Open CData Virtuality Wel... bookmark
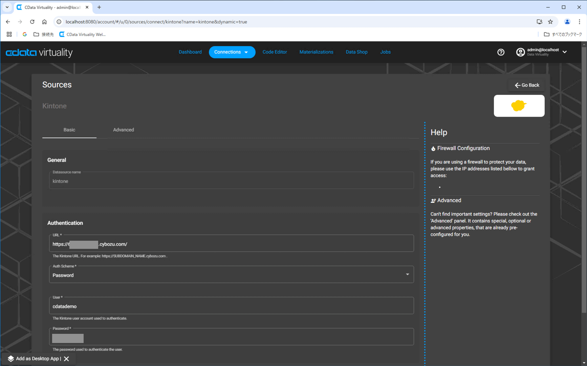This screenshot has height=366, width=587. (82, 34)
